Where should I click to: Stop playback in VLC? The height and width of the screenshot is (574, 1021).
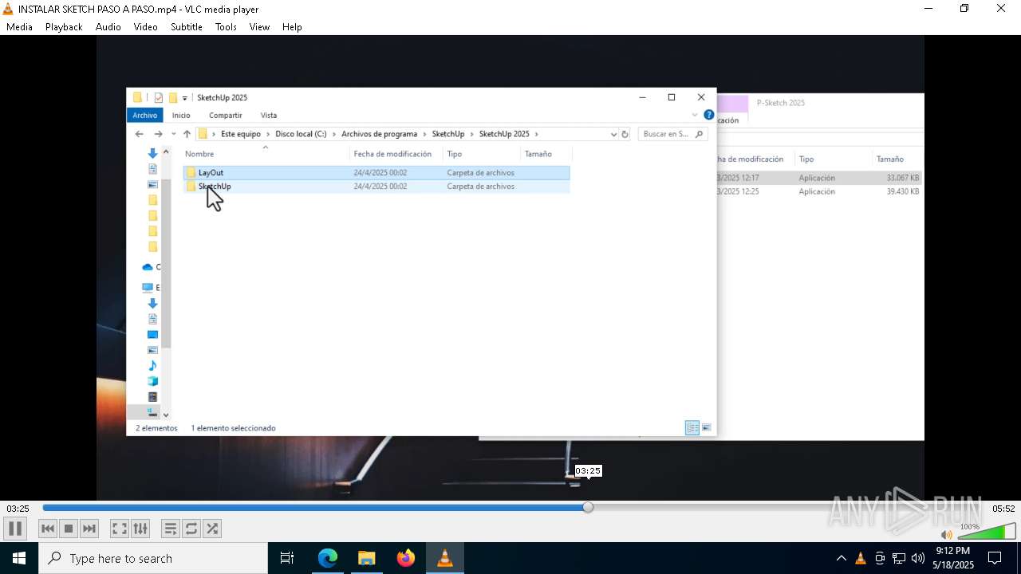pos(69,529)
